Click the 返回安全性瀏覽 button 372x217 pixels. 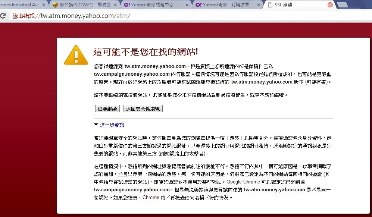click(143, 109)
